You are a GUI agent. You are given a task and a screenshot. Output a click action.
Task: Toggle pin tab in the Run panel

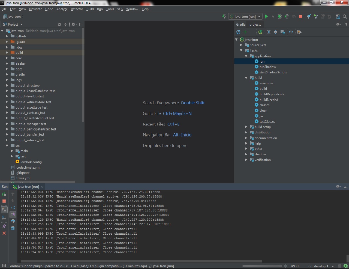coord(4,226)
